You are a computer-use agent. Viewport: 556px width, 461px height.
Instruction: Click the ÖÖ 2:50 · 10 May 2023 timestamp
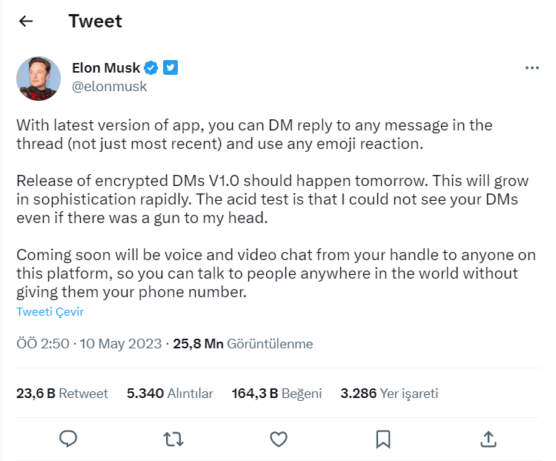pyautogui.click(x=89, y=344)
